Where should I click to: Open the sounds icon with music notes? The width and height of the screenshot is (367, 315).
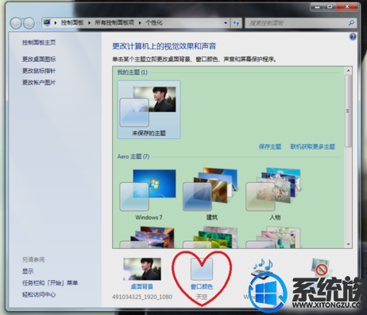263,268
